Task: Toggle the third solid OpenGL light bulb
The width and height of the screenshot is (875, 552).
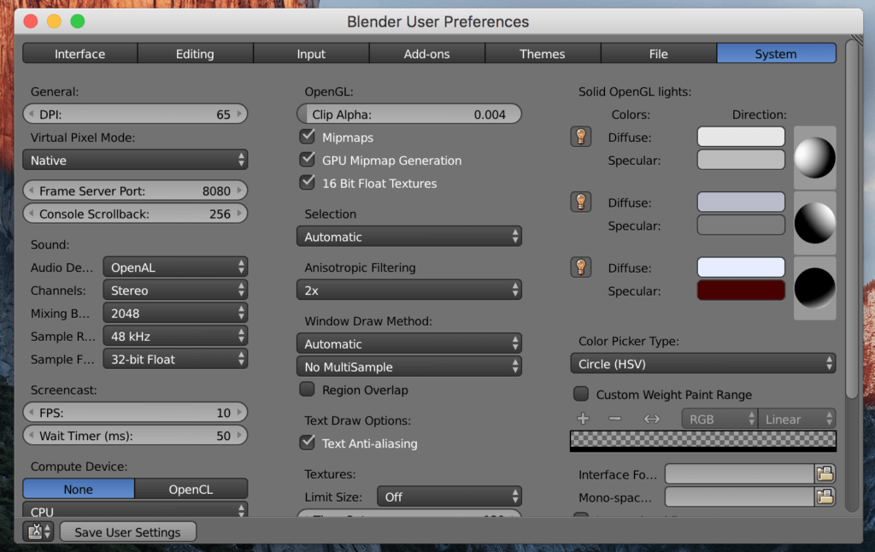Action: (580, 267)
